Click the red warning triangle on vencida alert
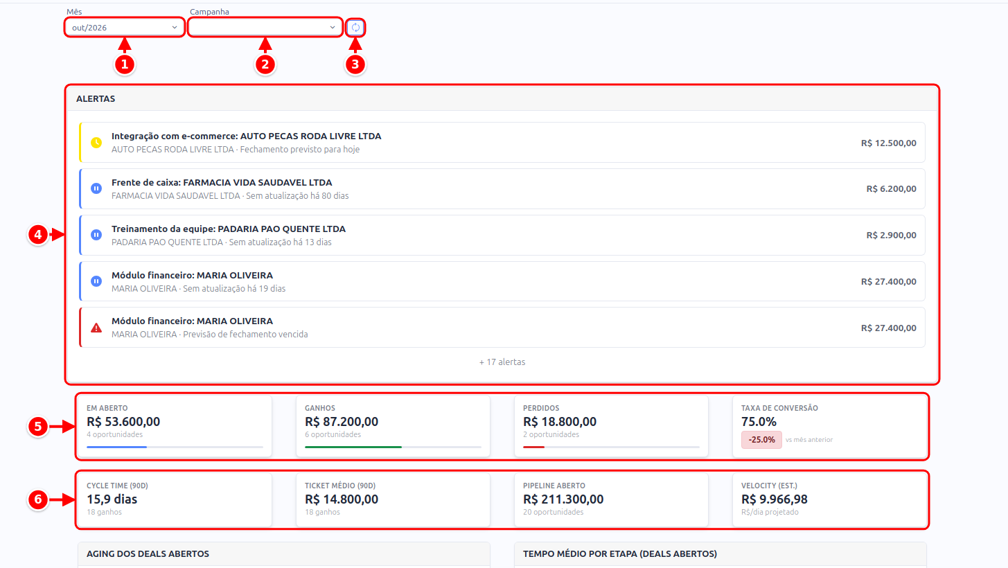The image size is (1008, 568). coord(96,328)
